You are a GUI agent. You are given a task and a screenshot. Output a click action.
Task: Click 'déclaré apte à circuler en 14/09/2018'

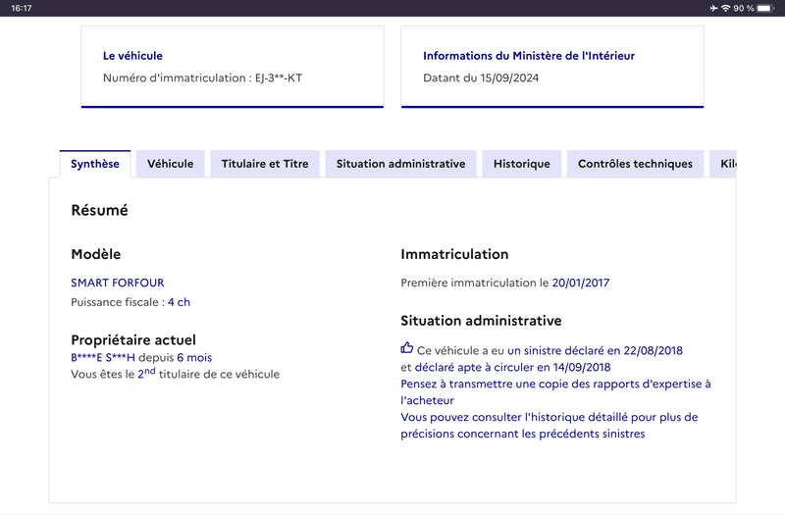[x=512, y=367]
